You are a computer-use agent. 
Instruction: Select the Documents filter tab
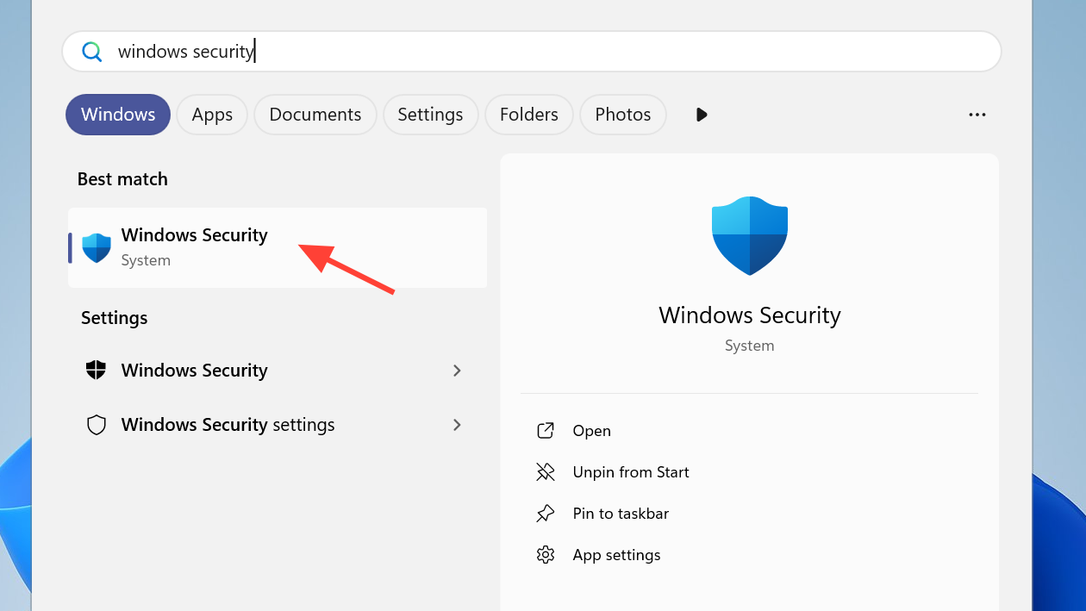(315, 115)
